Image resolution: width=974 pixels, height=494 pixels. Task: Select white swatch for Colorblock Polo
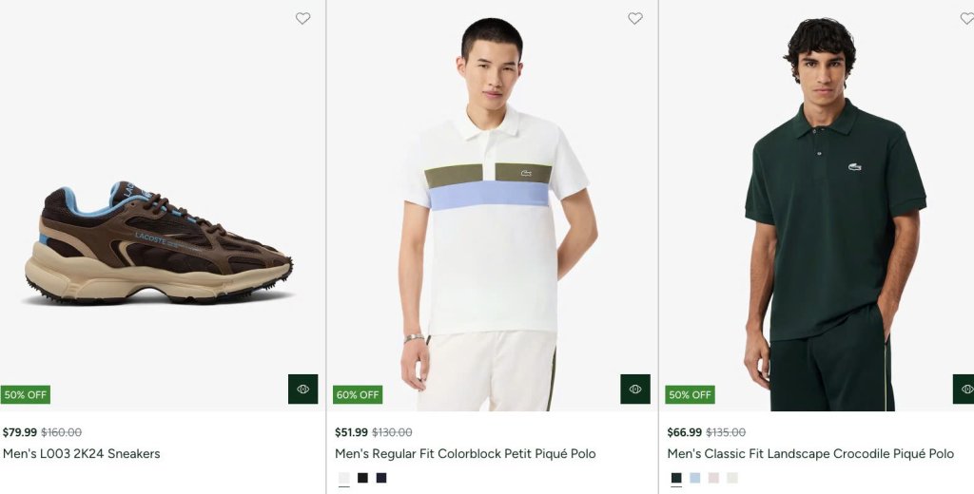coord(344,478)
